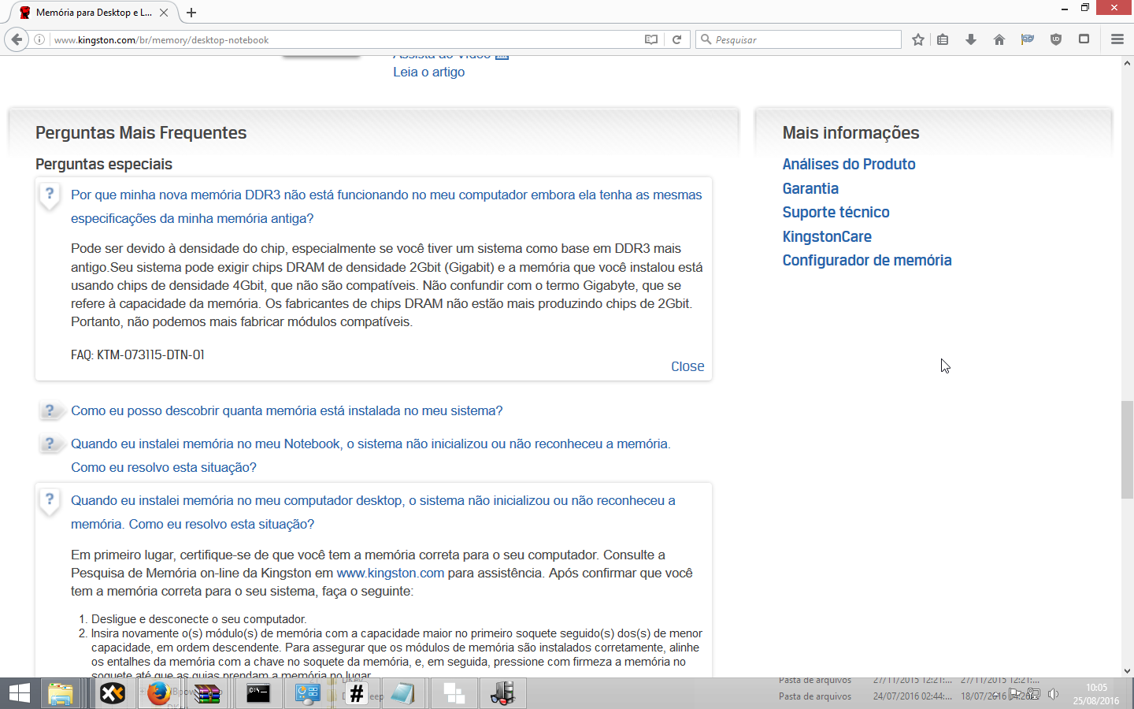Open WinRAR from the taskbar
1134x709 pixels.
click(x=207, y=693)
